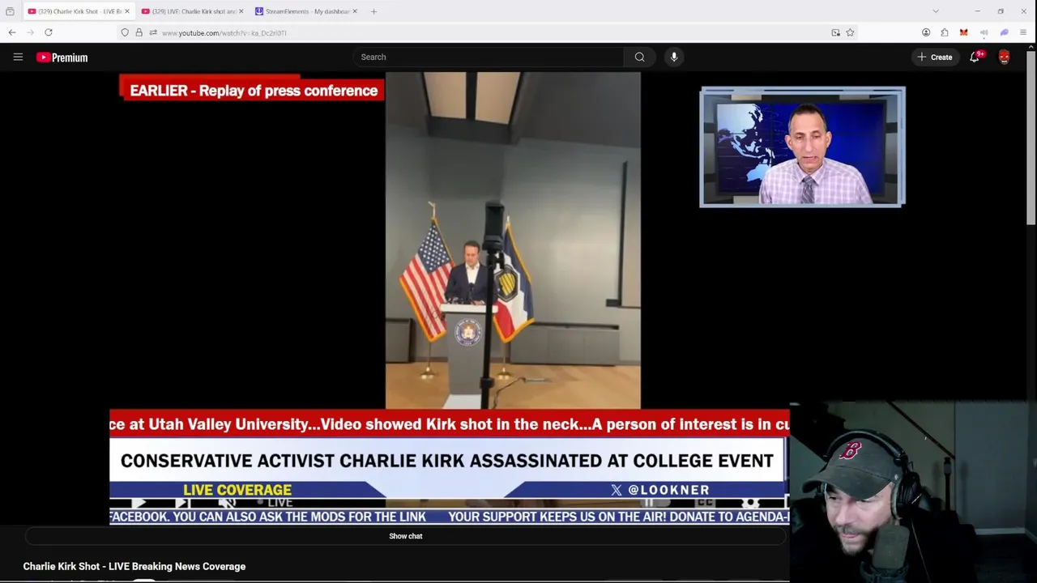Click the picture-in-picture icon in address bar
Image resolution: width=1037 pixels, height=583 pixels.
tap(835, 32)
